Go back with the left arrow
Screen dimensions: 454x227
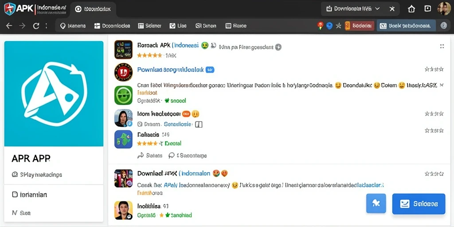click(9, 26)
